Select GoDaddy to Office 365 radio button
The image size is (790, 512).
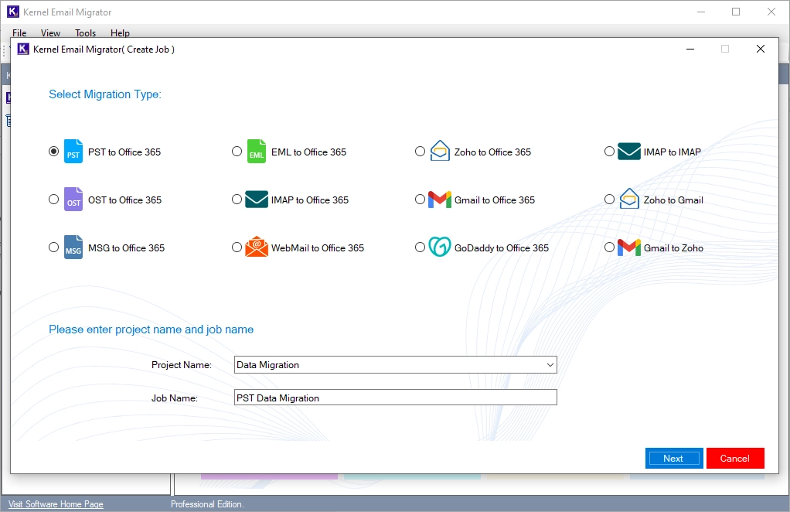click(x=421, y=247)
